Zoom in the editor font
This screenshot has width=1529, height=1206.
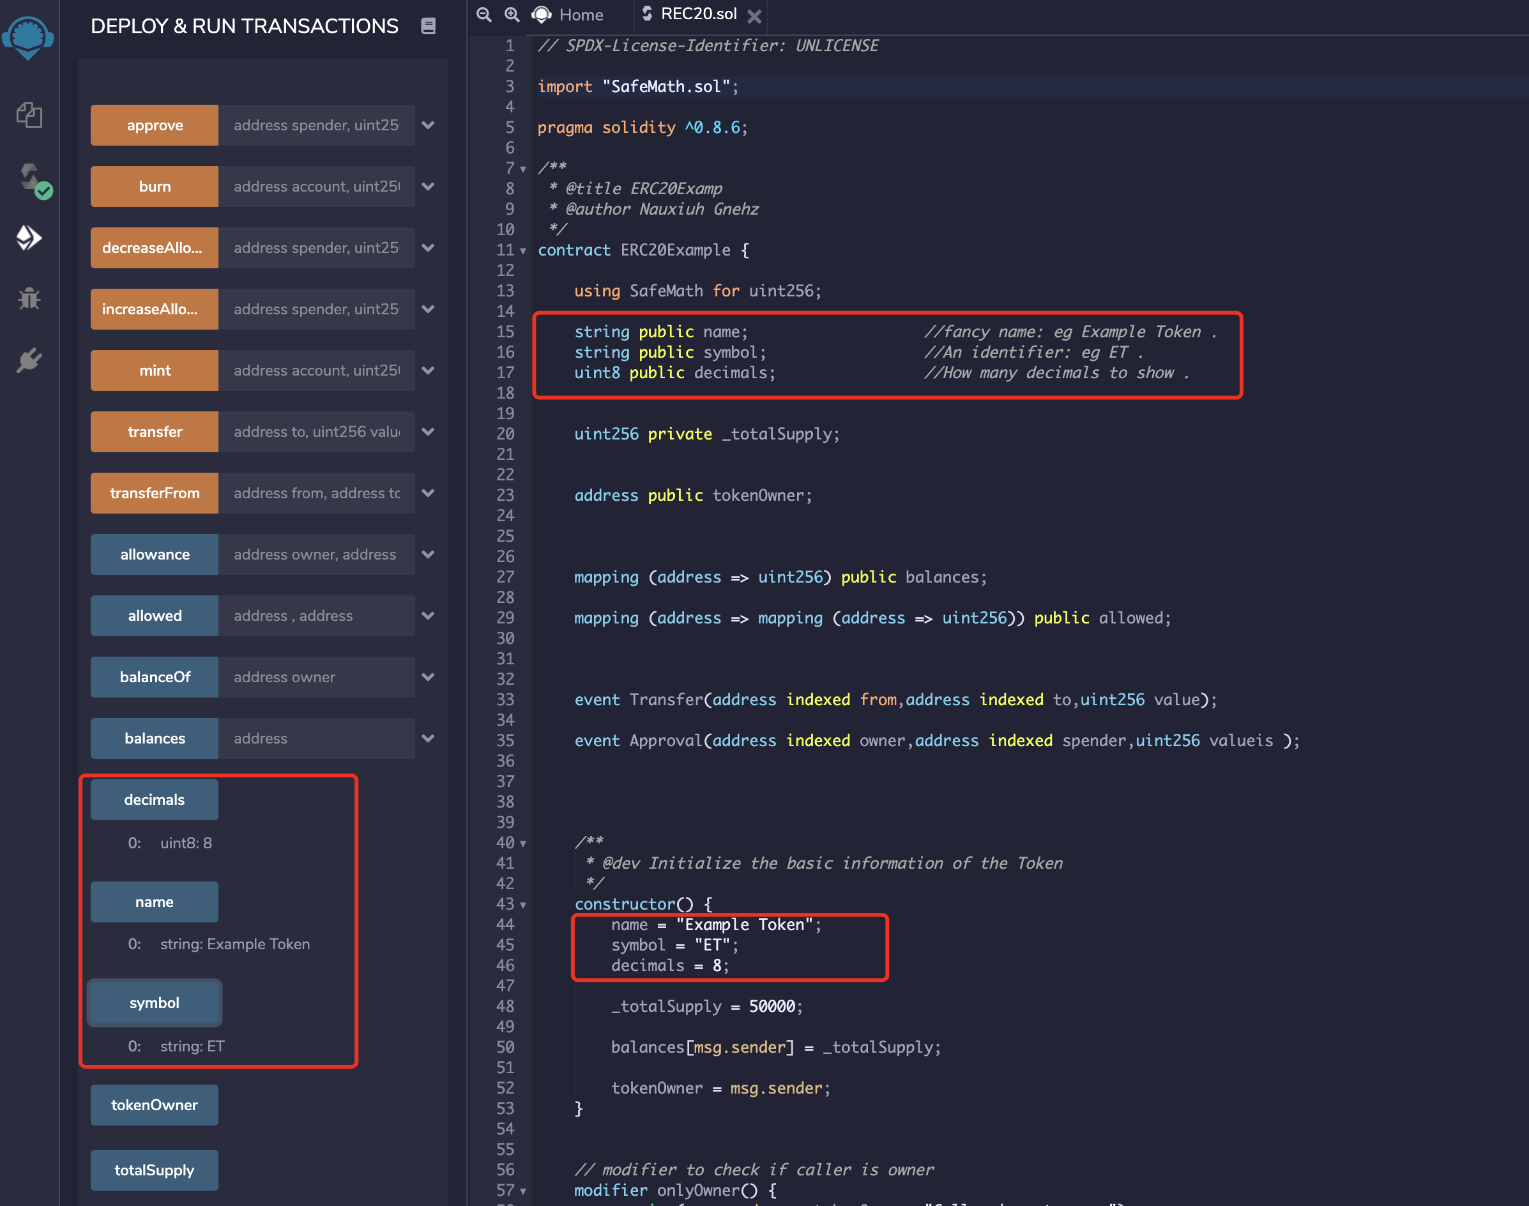512,14
